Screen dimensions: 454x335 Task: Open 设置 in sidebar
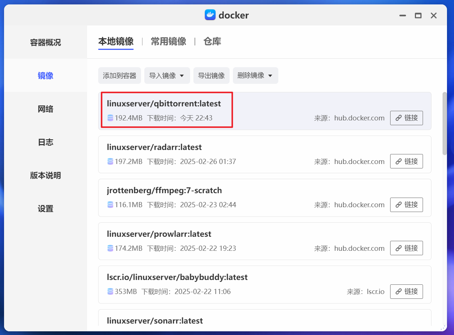coord(45,209)
